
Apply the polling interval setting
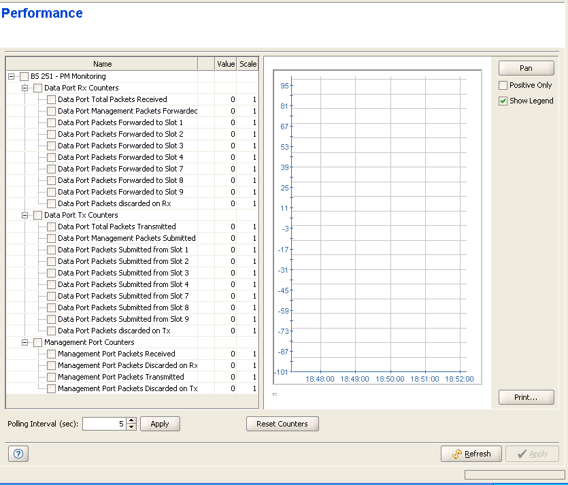pos(160,424)
